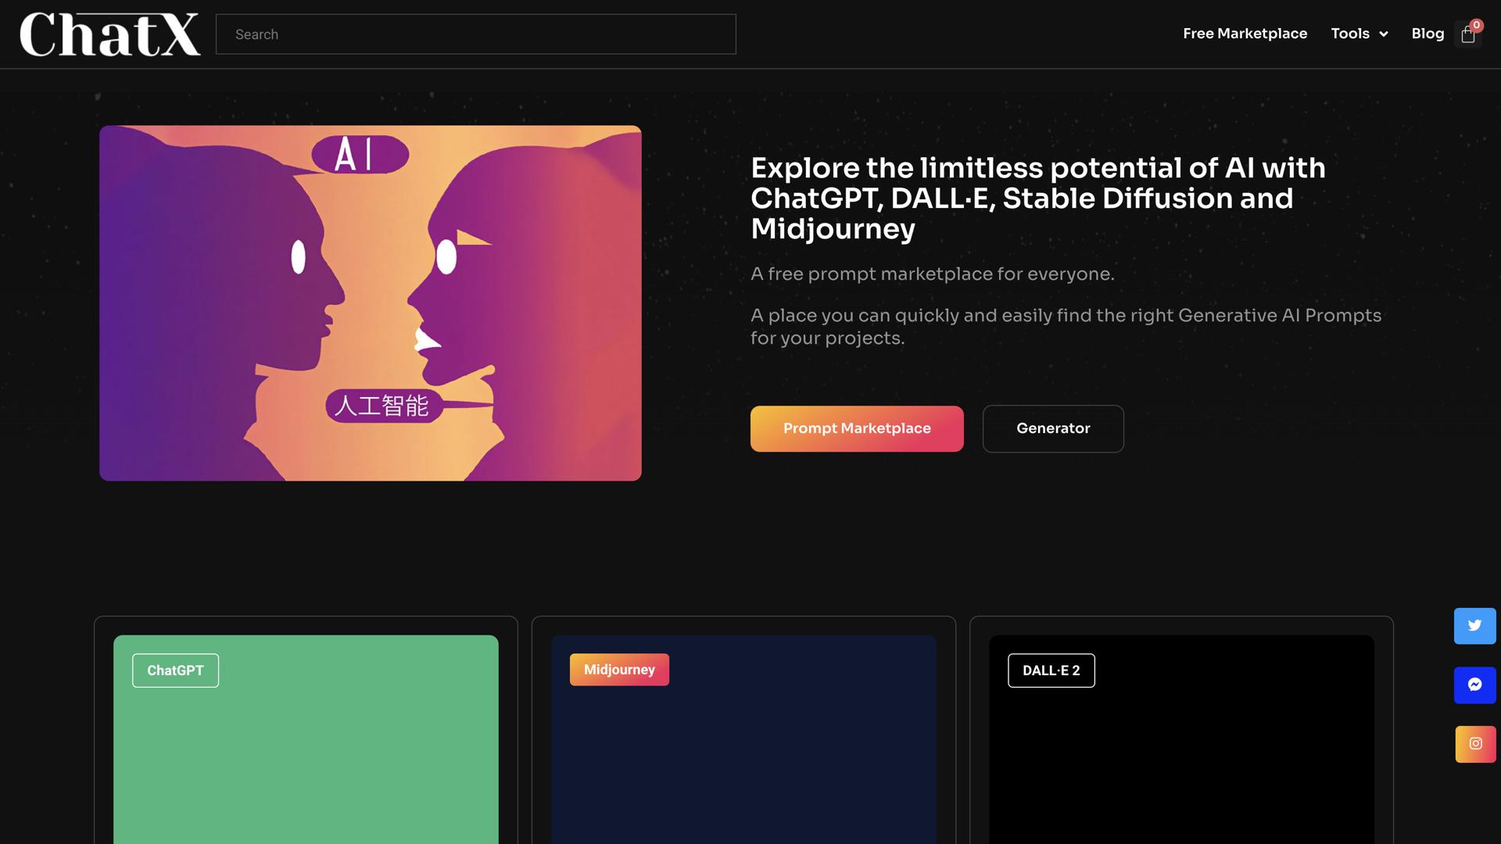Image resolution: width=1501 pixels, height=844 pixels.
Task: Select the Midjourney category tag
Action: pos(619,670)
